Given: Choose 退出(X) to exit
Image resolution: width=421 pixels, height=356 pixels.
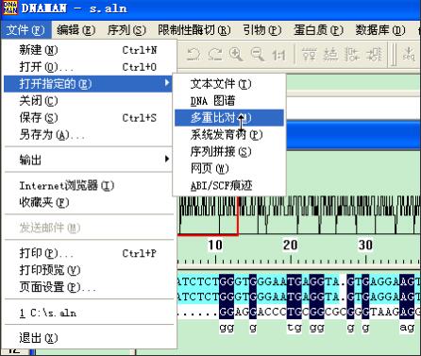Looking at the screenshot, I should point(88,338).
